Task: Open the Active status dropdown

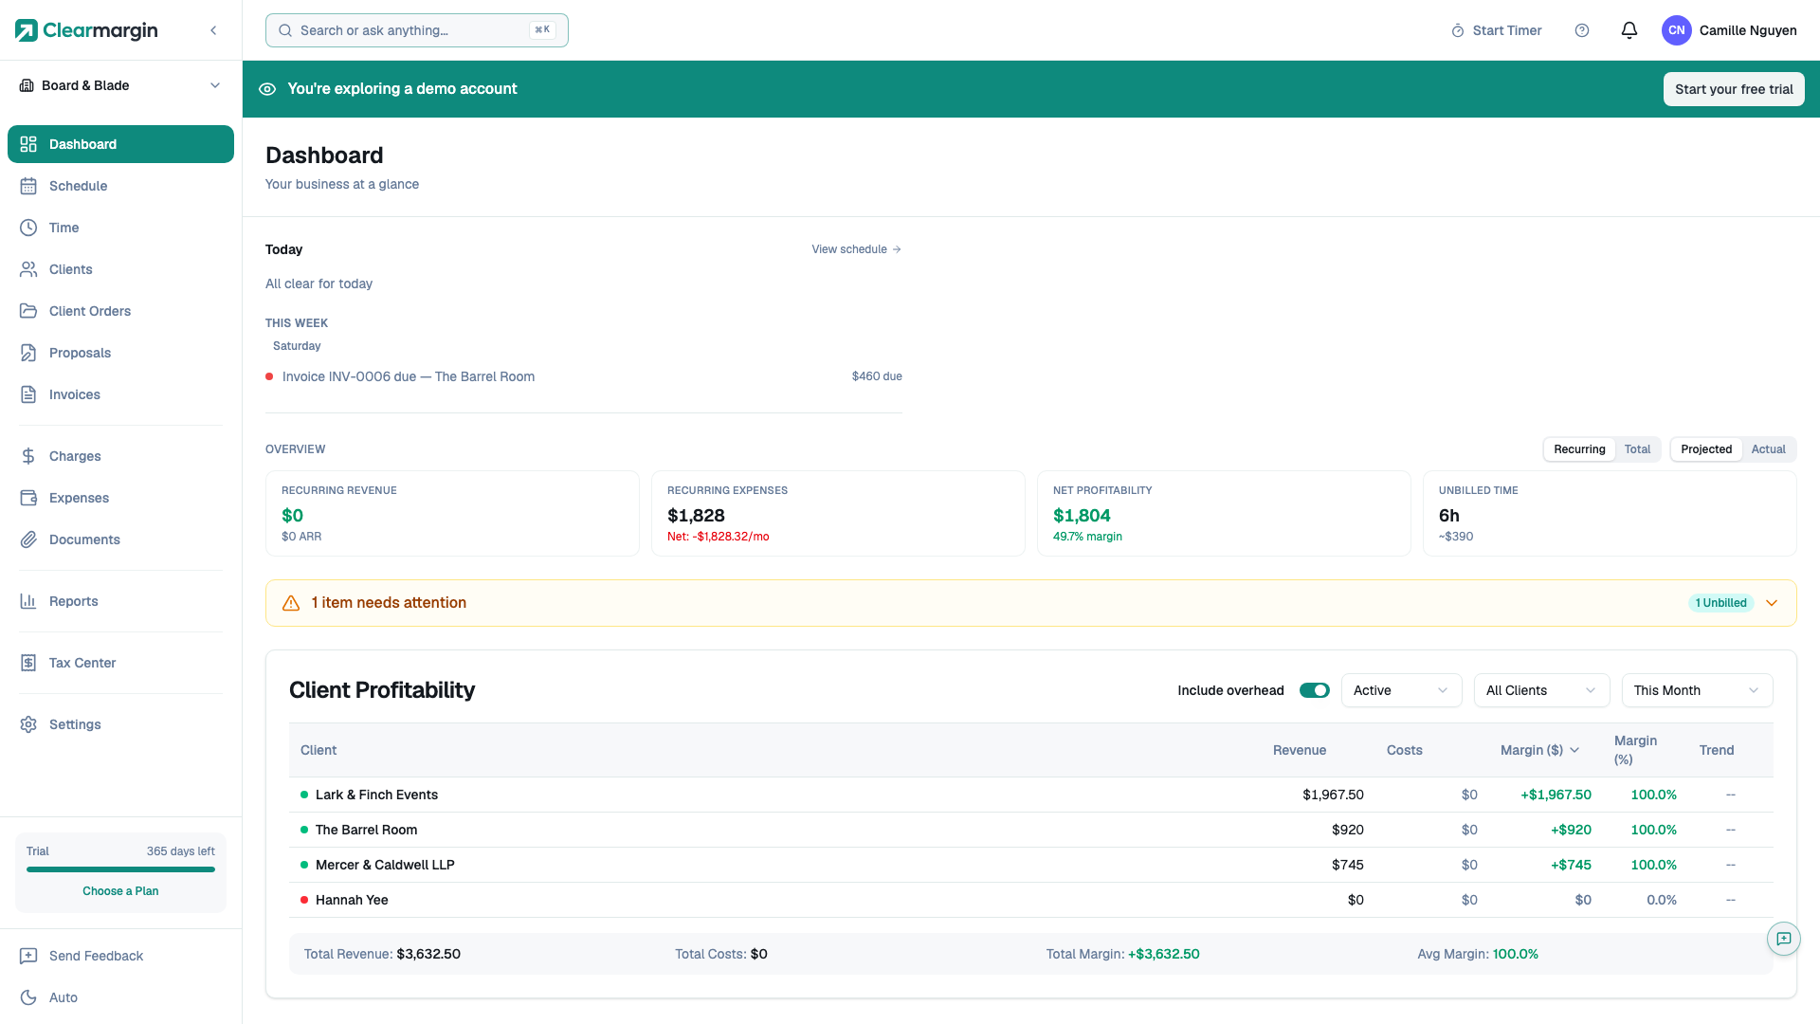Action: 1400,690
